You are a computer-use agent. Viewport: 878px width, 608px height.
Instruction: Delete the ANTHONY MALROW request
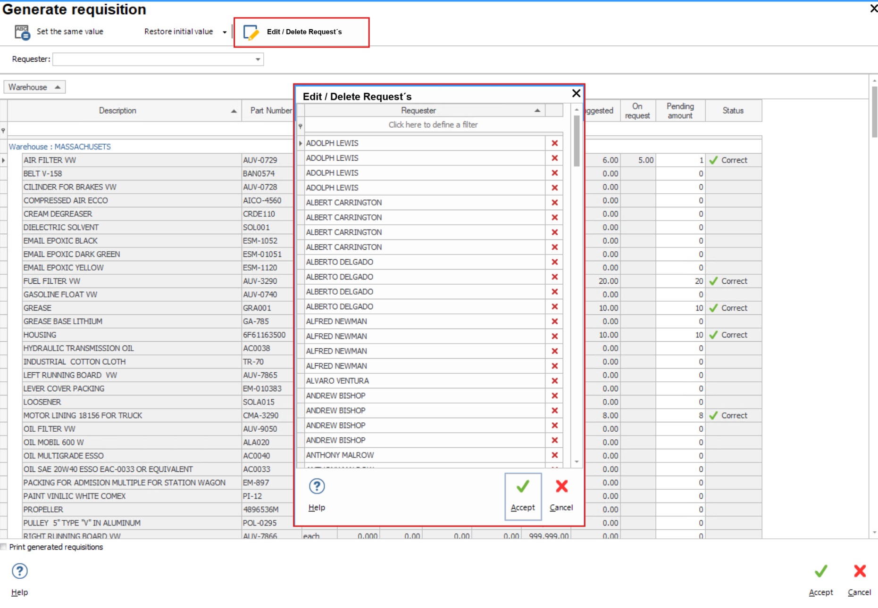click(555, 455)
